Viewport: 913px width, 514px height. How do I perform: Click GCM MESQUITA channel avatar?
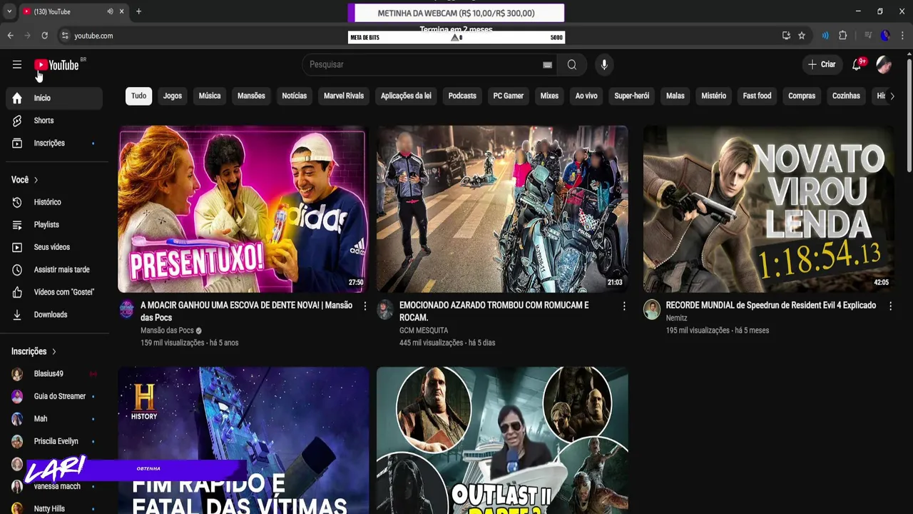tap(385, 309)
